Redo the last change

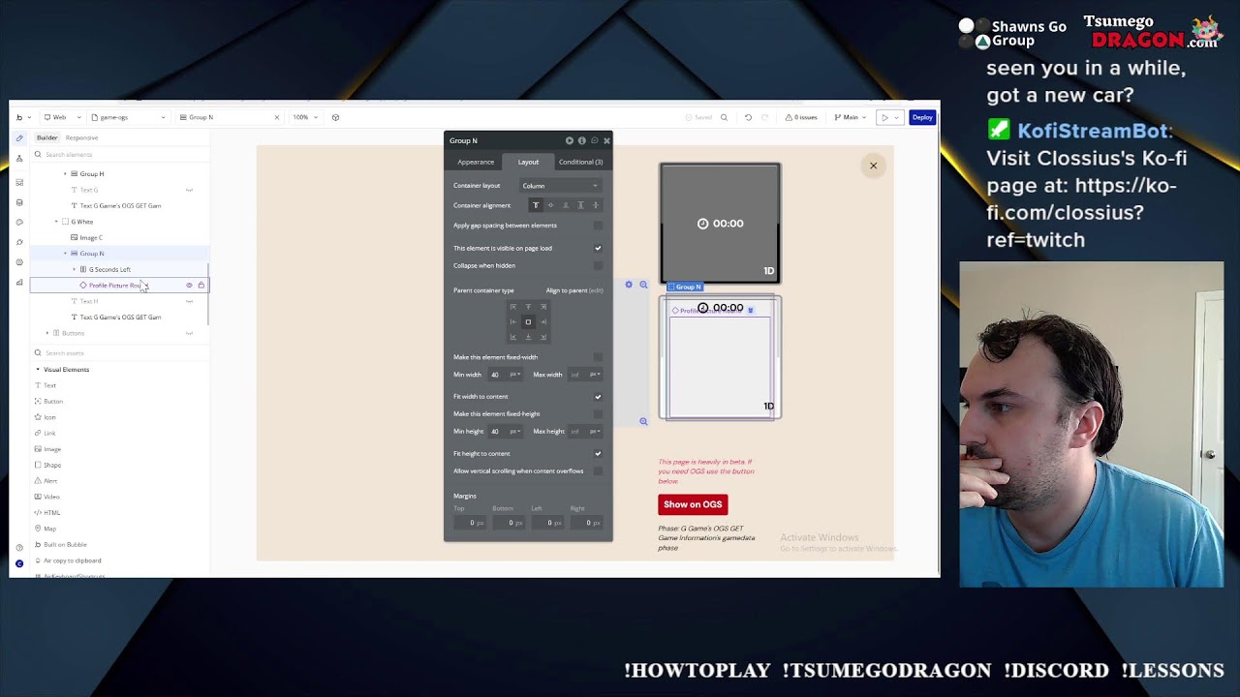[x=764, y=117]
